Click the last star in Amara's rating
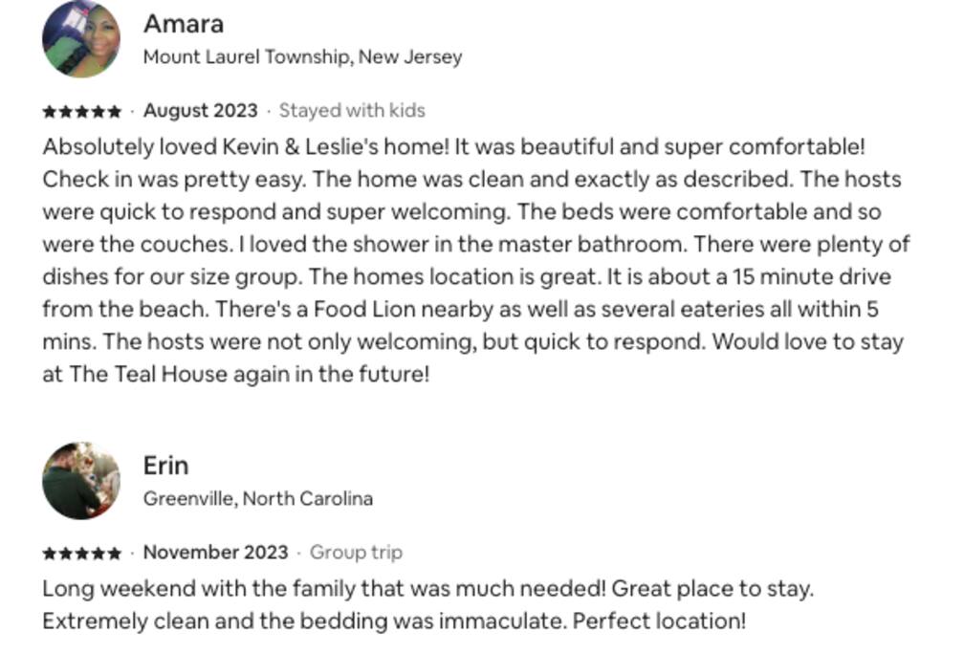The width and height of the screenshot is (964, 653). pos(115,112)
